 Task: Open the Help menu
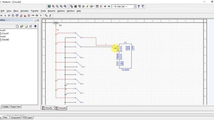(x=79, y=11)
